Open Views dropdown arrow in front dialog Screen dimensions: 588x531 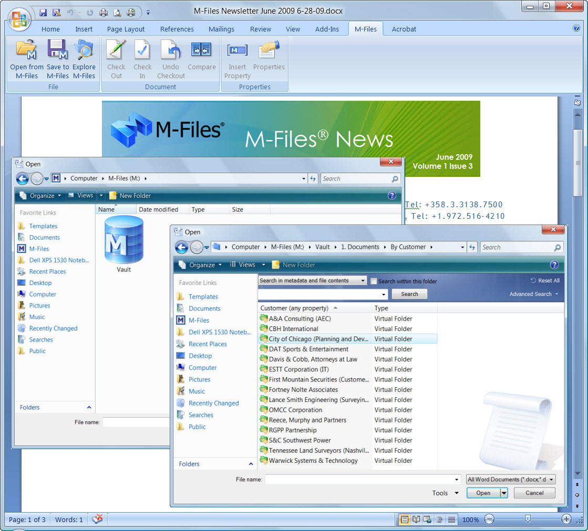(x=264, y=265)
